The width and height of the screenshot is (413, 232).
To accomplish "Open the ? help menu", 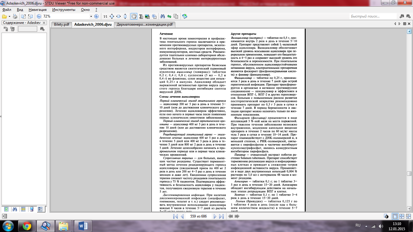I will coord(96,10).
